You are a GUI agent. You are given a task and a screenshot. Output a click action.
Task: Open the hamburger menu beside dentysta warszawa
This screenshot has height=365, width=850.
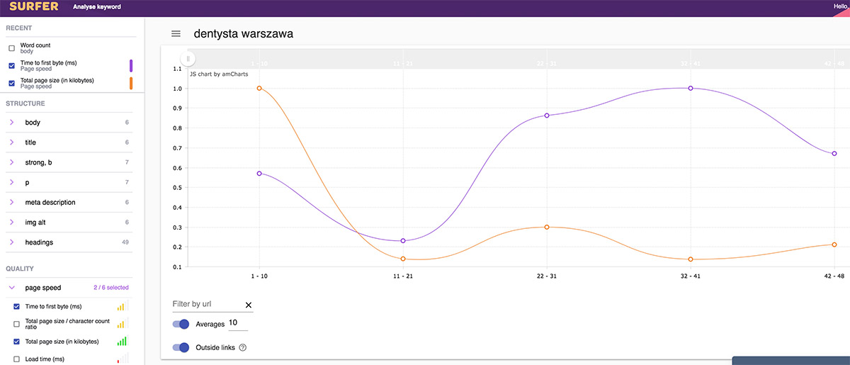176,34
